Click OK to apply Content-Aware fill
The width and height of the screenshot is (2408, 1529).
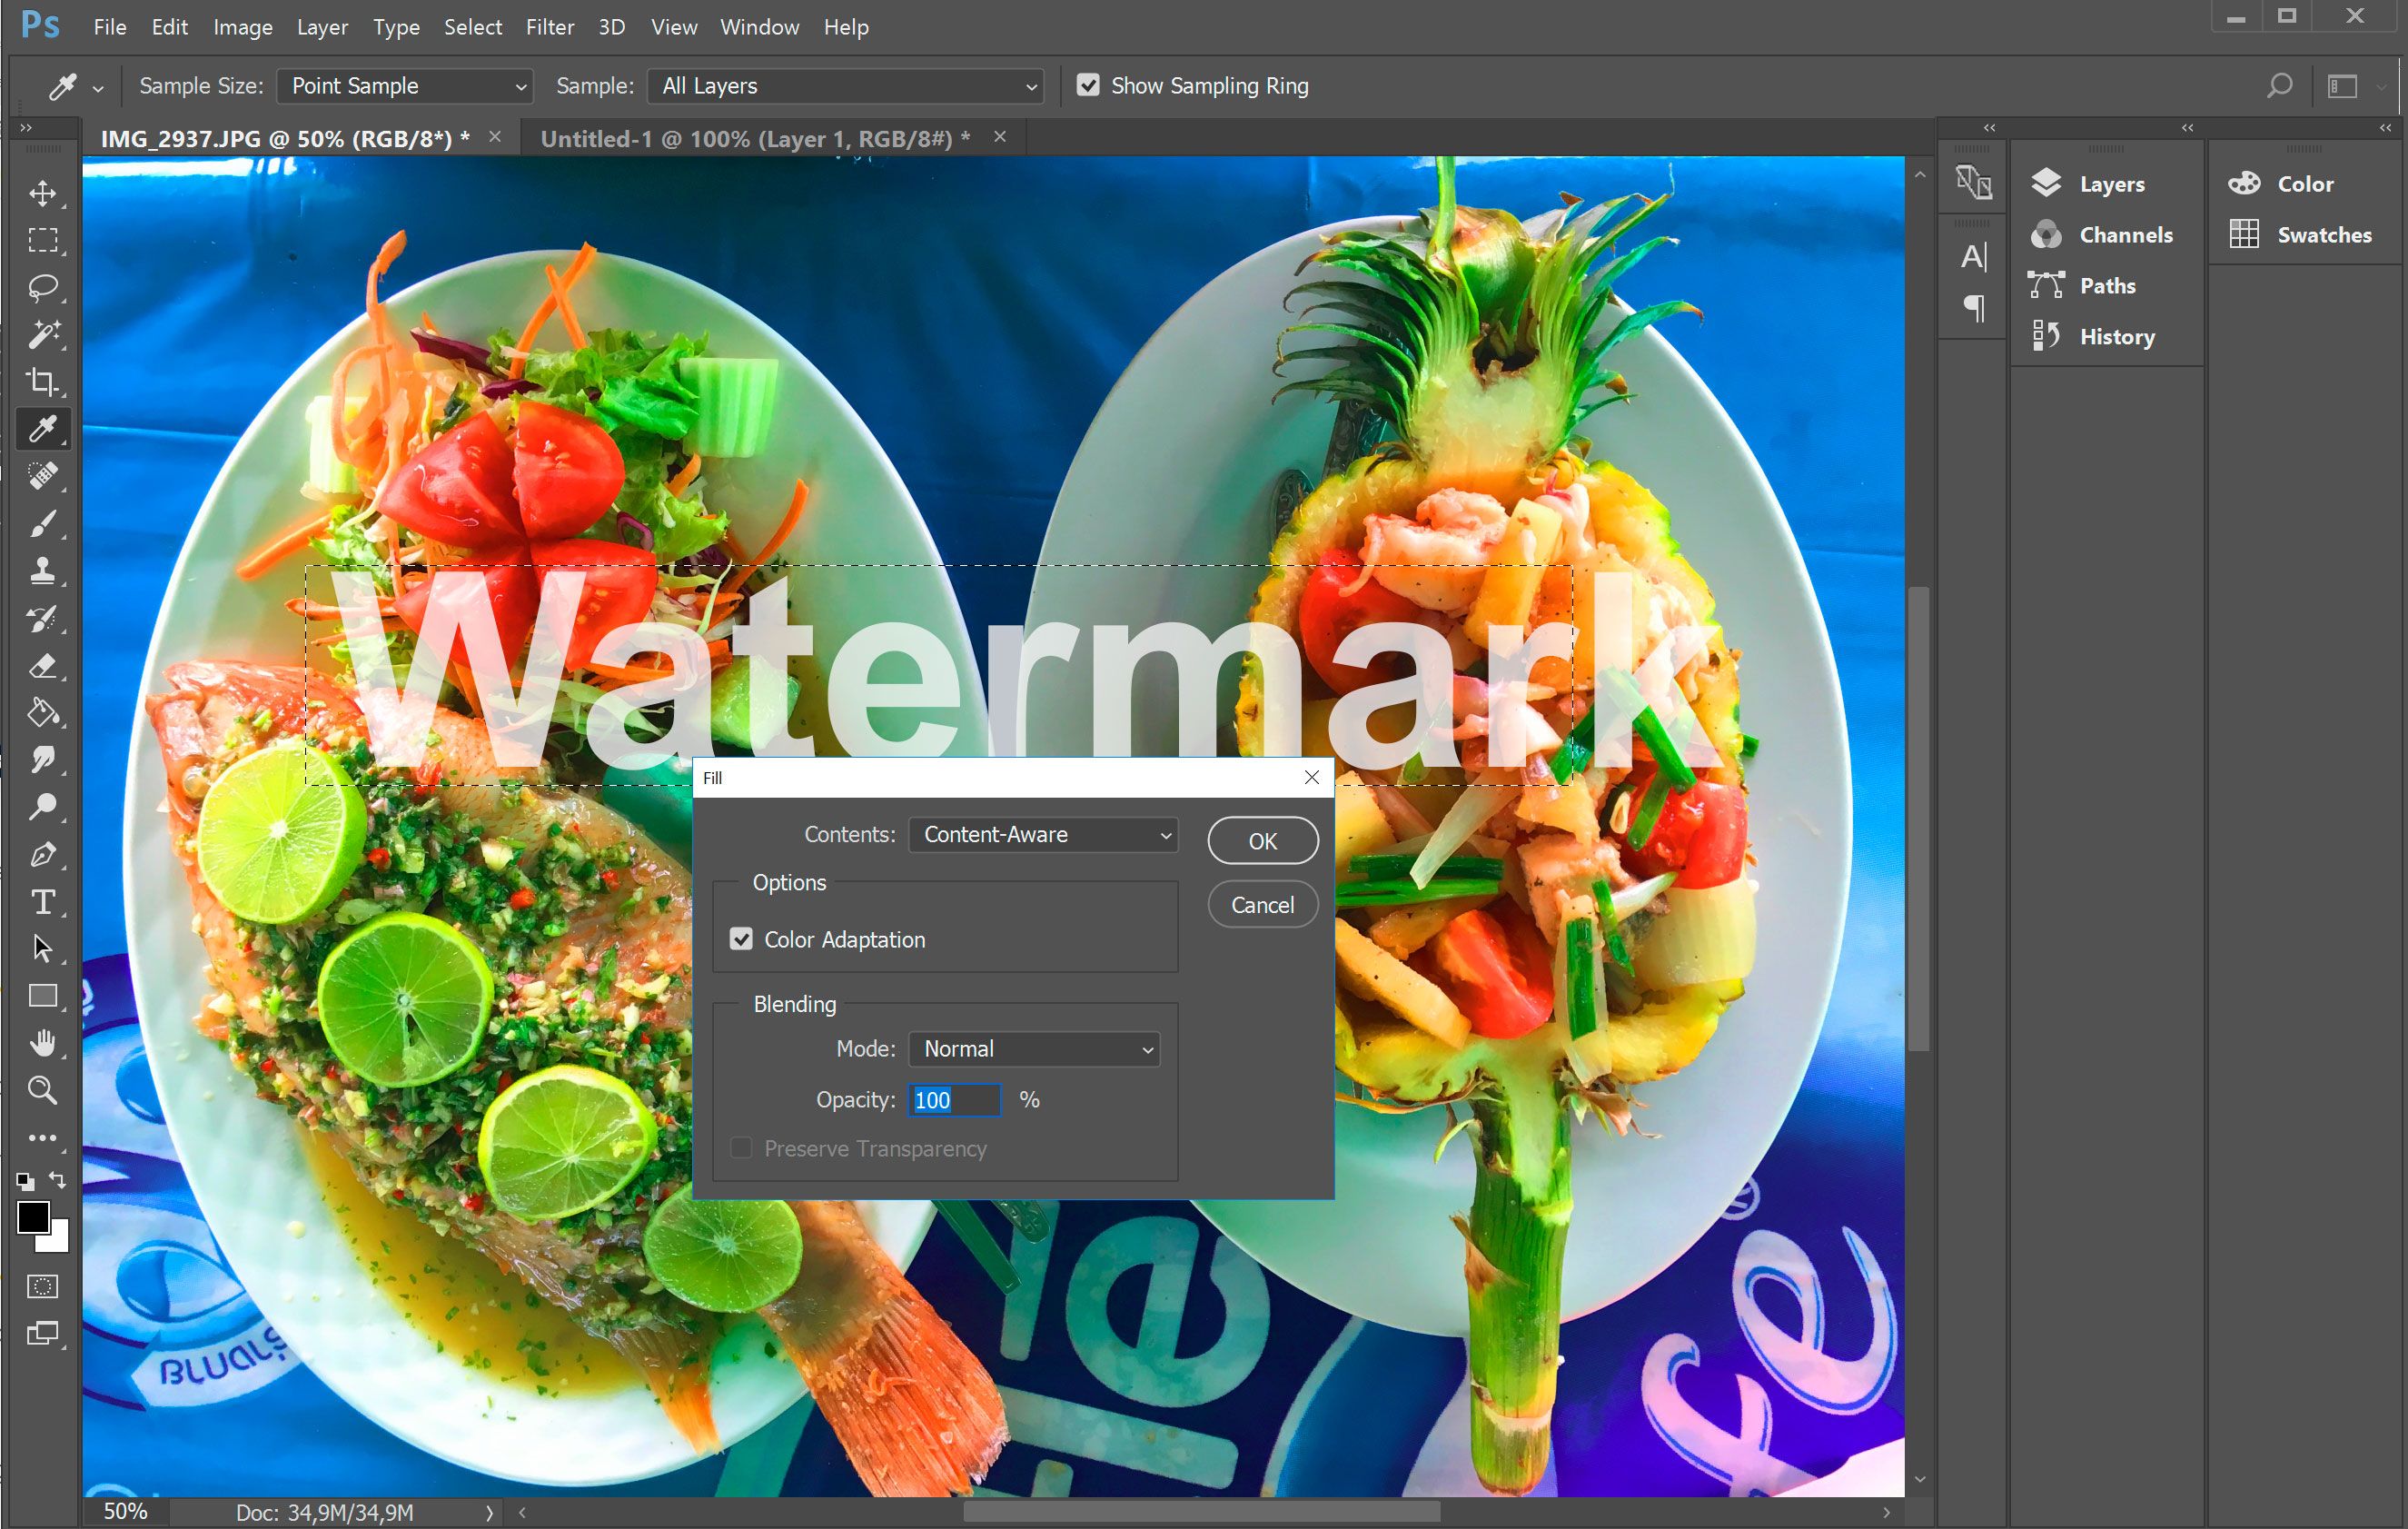click(1260, 838)
